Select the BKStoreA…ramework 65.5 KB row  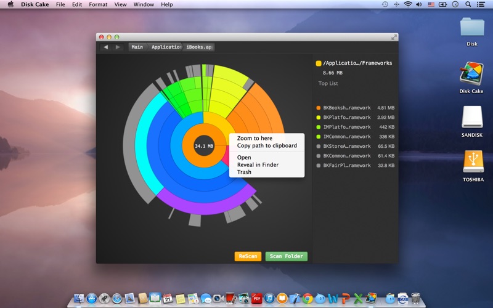(x=356, y=147)
